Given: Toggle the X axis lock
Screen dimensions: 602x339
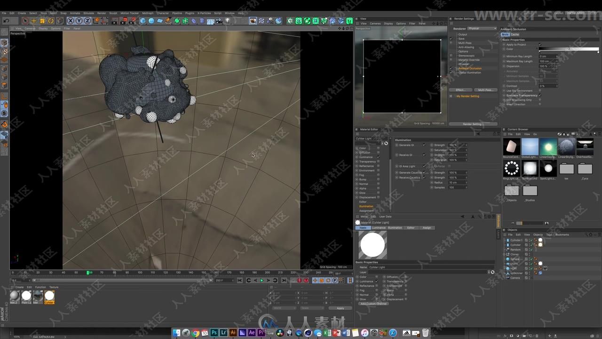Looking at the screenshot, I should pos(71,21).
